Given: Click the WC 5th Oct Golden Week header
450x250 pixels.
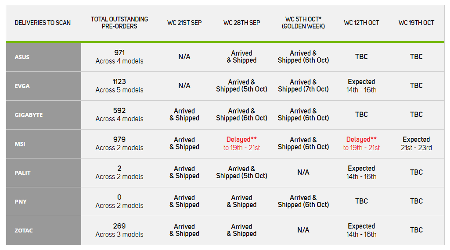Looking at the screenshot, I should pos(303,23).
